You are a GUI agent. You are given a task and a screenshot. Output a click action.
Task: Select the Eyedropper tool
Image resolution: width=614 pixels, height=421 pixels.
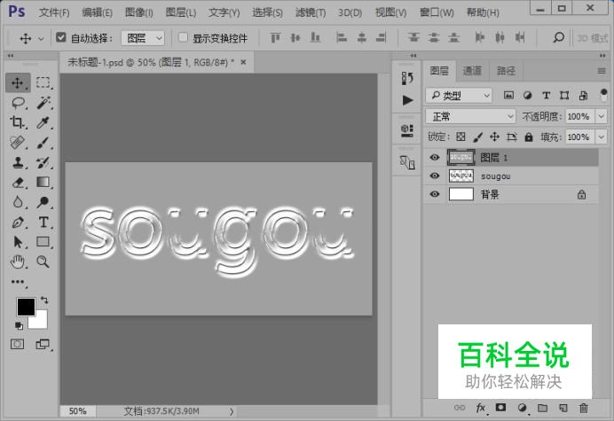(43, 122)
